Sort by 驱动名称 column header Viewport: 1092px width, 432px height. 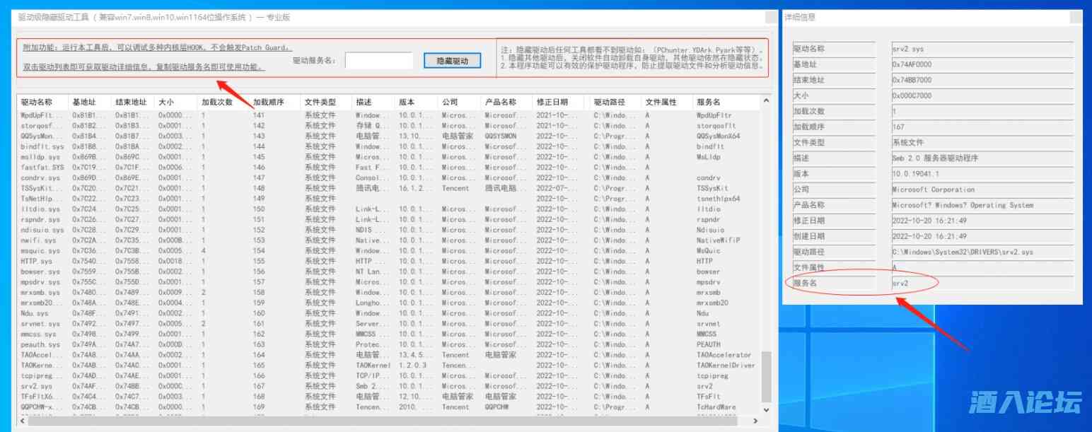point(37,103)
